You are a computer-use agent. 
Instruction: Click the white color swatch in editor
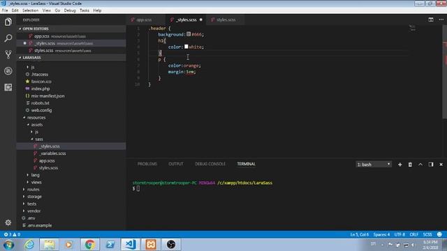[186, 47]
